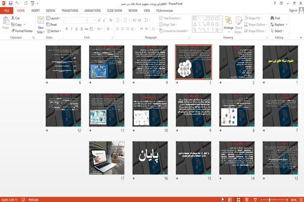Click Slide Sorter view icon
The image size is (304, 202).
click(x=239, y=199)
